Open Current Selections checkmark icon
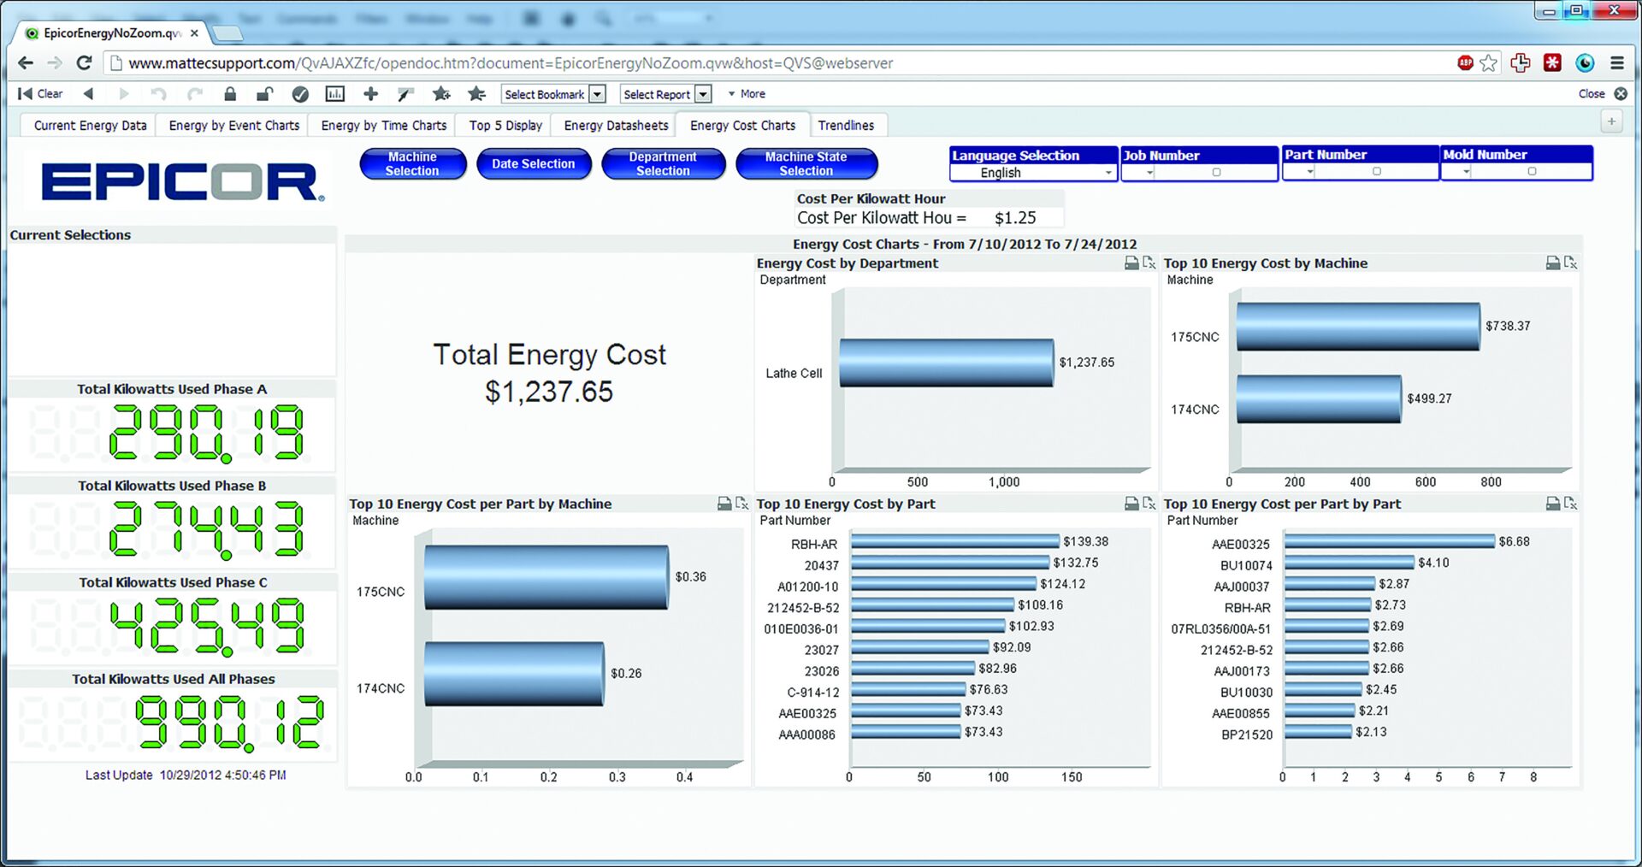1642x867 pixels. click(300, 94)
